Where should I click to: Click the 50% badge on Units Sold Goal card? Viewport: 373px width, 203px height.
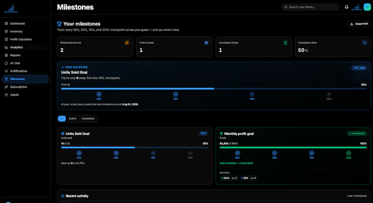click(203, 133)
